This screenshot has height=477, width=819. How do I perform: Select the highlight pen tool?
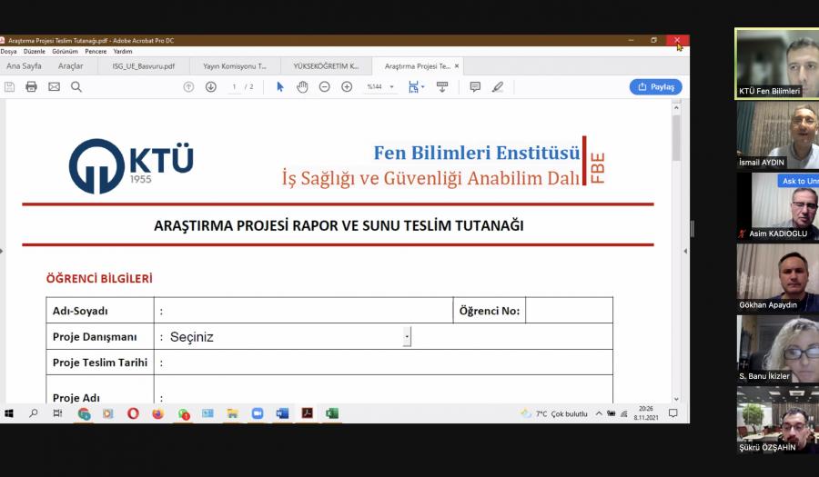point(498,87)
